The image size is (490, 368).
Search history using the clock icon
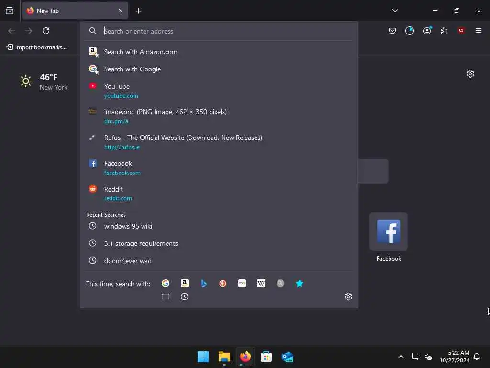(185, 297)
